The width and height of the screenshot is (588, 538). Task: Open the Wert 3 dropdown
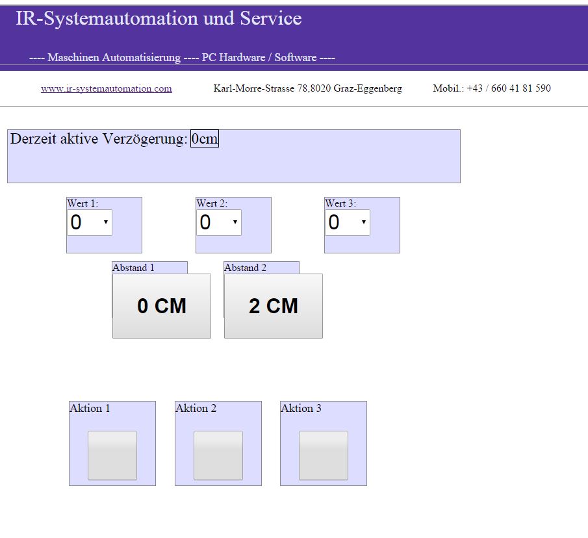point(347,222)
